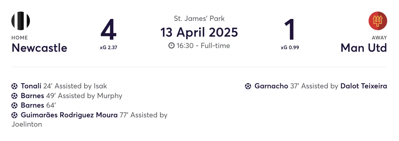Select Guimarães Rodriguez Moura scorer name
Screen dimensions: 399x141
click(69, 115)
